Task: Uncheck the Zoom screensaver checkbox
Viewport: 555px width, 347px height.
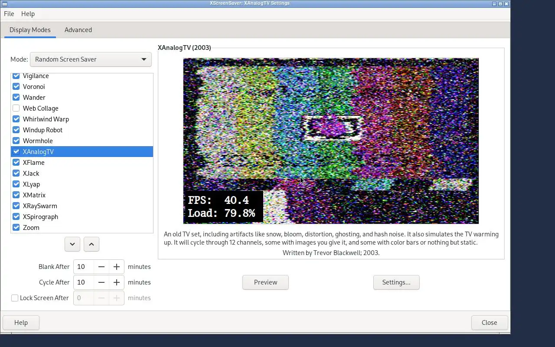Action: [x=16, y=228]
